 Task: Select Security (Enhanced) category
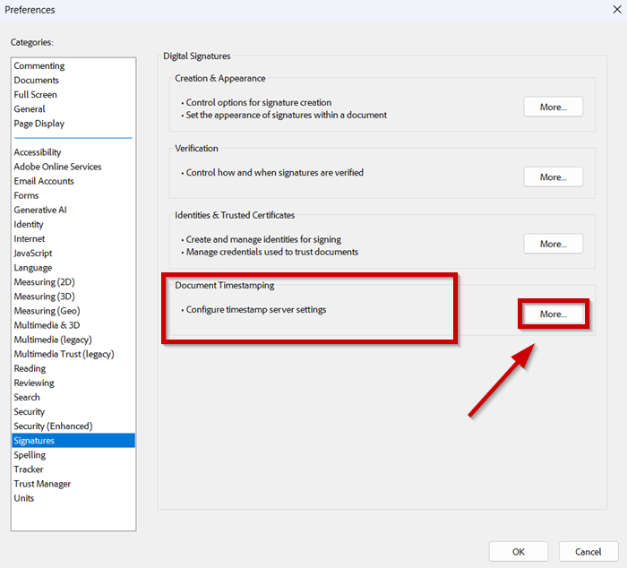(53, 426)
